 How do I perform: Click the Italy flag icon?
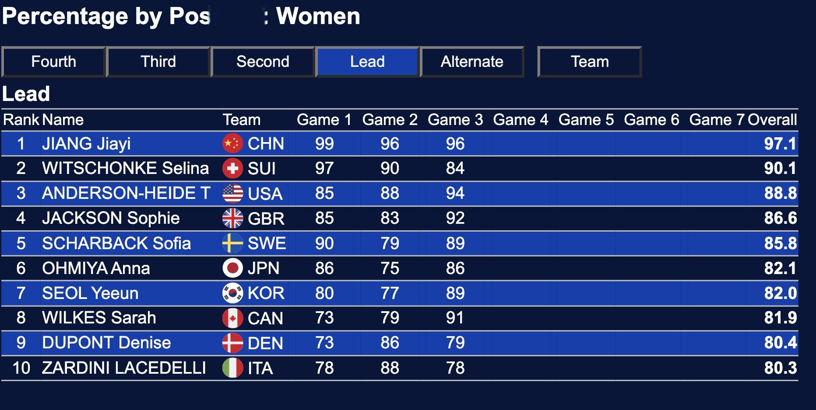tap(232, 368)
